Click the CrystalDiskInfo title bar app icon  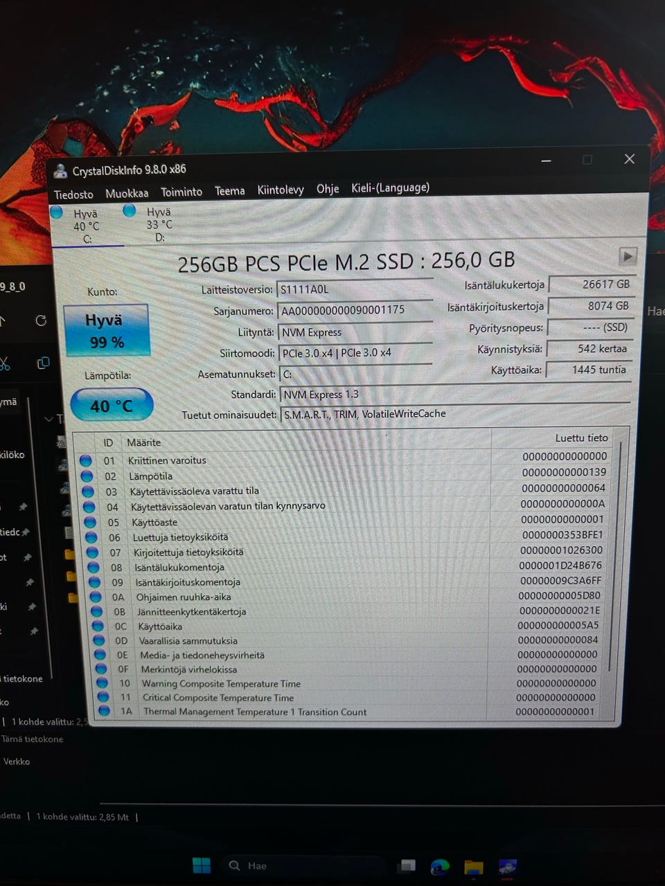point(60,172)
